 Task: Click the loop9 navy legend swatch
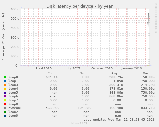coord(5,116)
